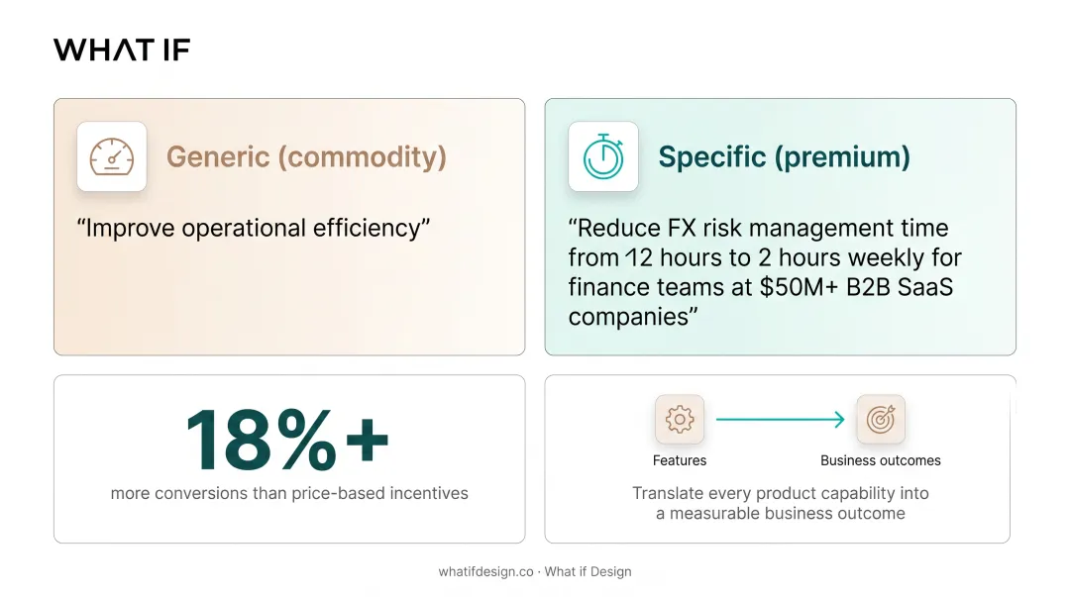Select the "Improve operational efficiency" quote
The height and width of the screenshot is (597, 1070).
[x=254, y=228]
